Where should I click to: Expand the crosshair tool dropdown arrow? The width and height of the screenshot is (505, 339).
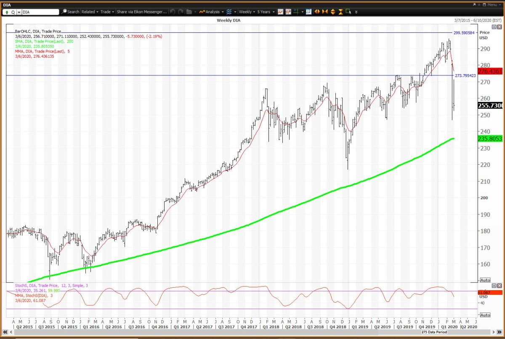[302, 12]
